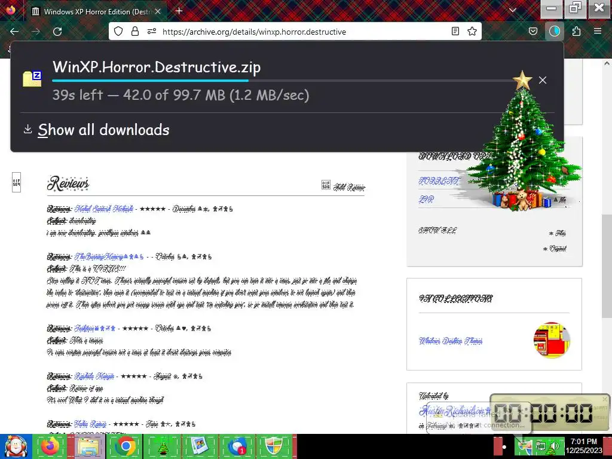Open the site permissions icon in the address bar
The image size is (612, 459).
[152, 32]
